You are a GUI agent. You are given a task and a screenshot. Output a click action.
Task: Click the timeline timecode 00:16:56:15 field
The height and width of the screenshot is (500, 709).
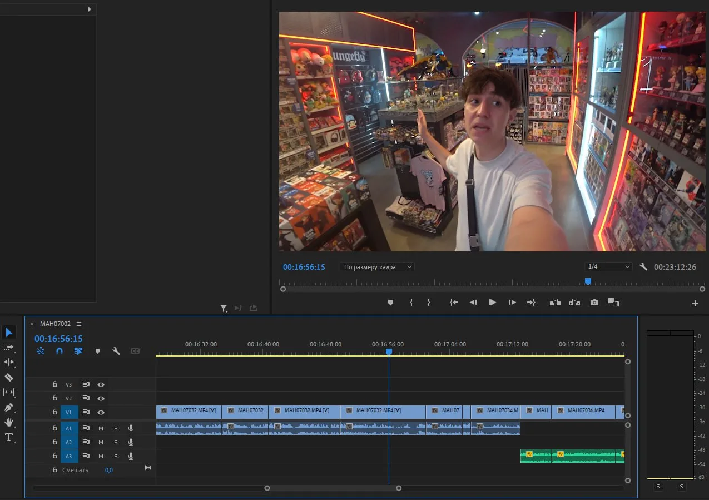58,339
